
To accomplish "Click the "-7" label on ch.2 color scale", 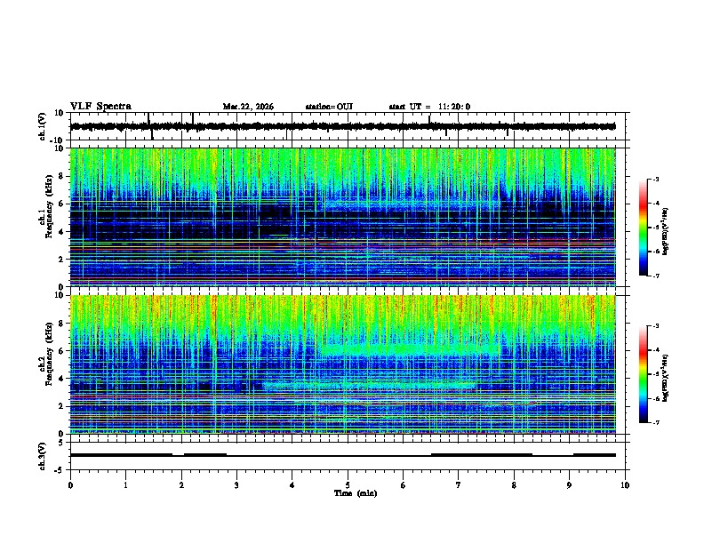I will point(656,422).
